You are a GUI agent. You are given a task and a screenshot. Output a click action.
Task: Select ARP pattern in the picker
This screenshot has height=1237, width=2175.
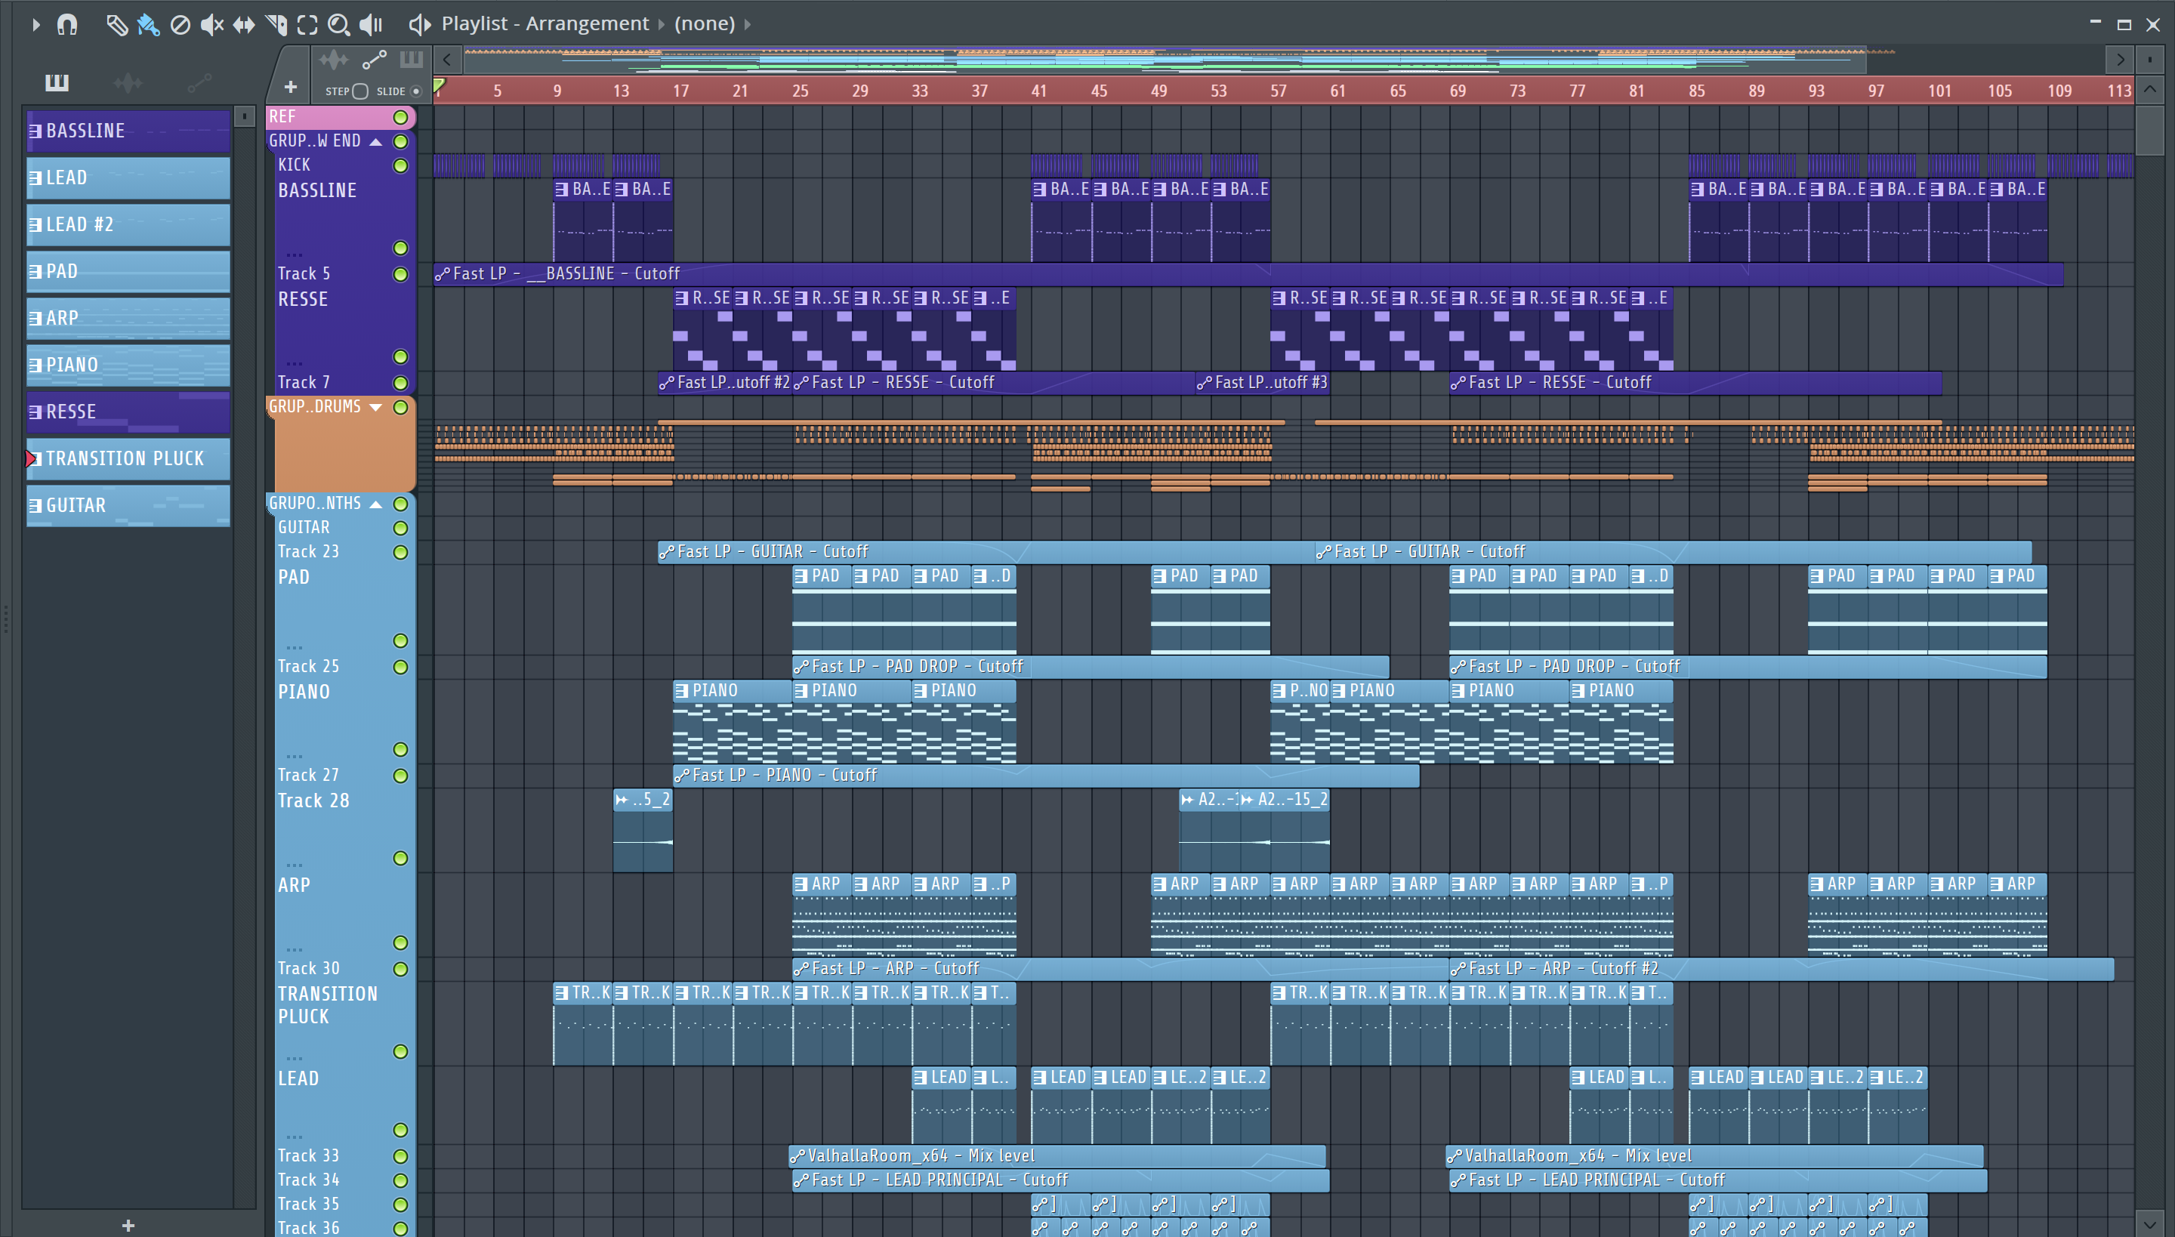point(128,318)
